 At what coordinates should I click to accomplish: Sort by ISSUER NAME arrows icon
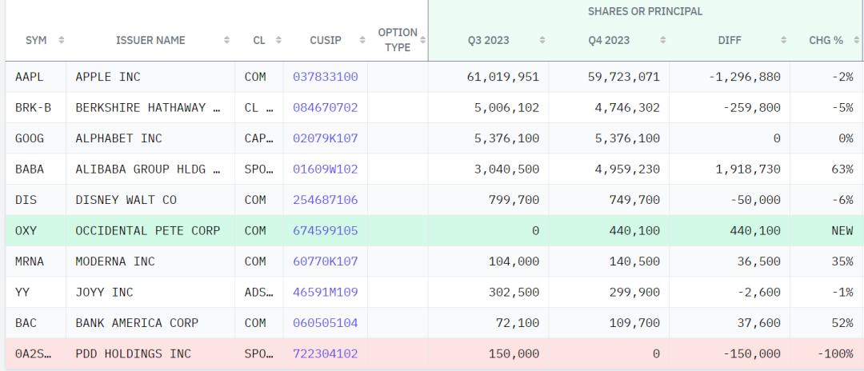[226, 40]
